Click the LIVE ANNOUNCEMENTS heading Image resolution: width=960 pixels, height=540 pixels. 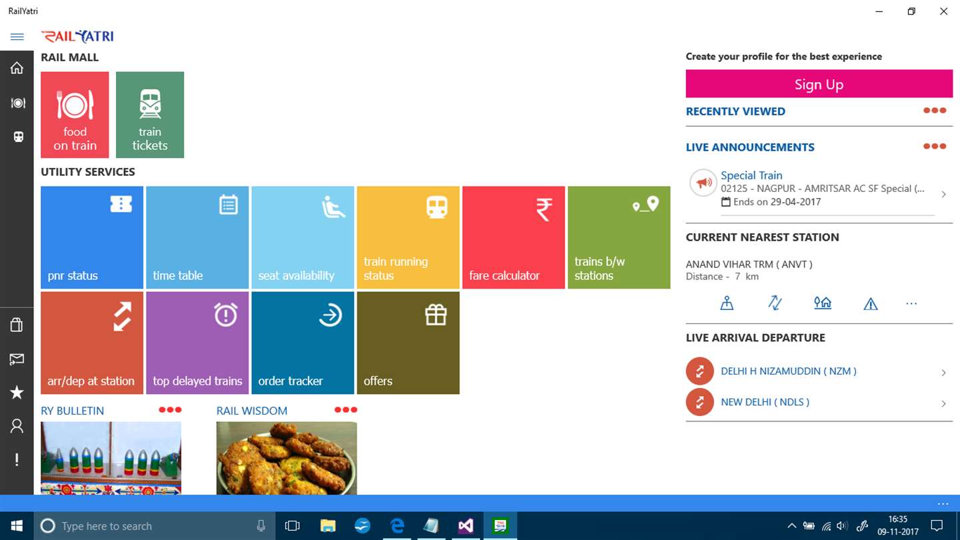click(750, 147)
